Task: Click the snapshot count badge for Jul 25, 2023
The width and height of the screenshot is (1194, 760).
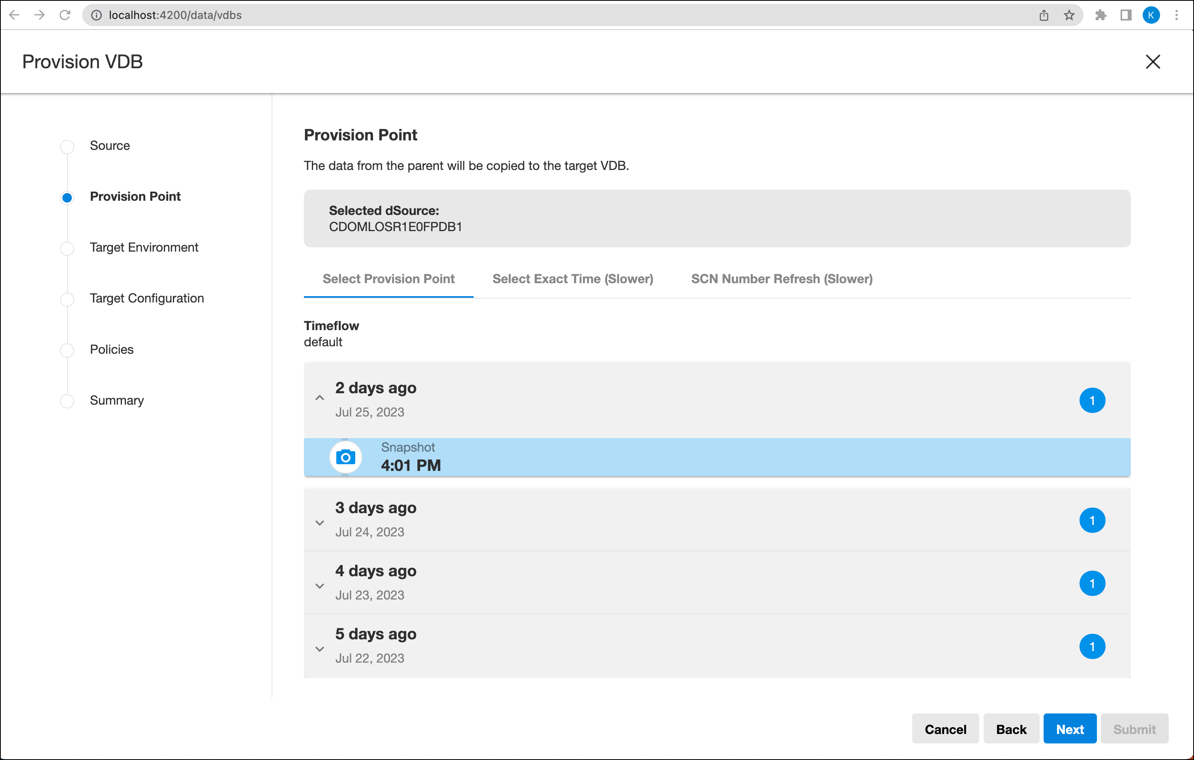Action: tap(1094, 400)
